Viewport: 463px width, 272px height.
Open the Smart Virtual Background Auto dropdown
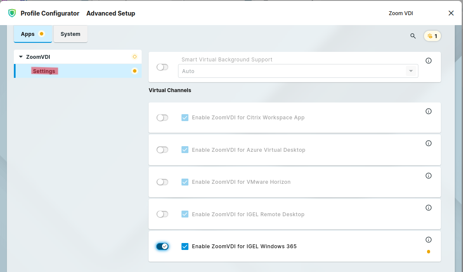pos(298,71)
